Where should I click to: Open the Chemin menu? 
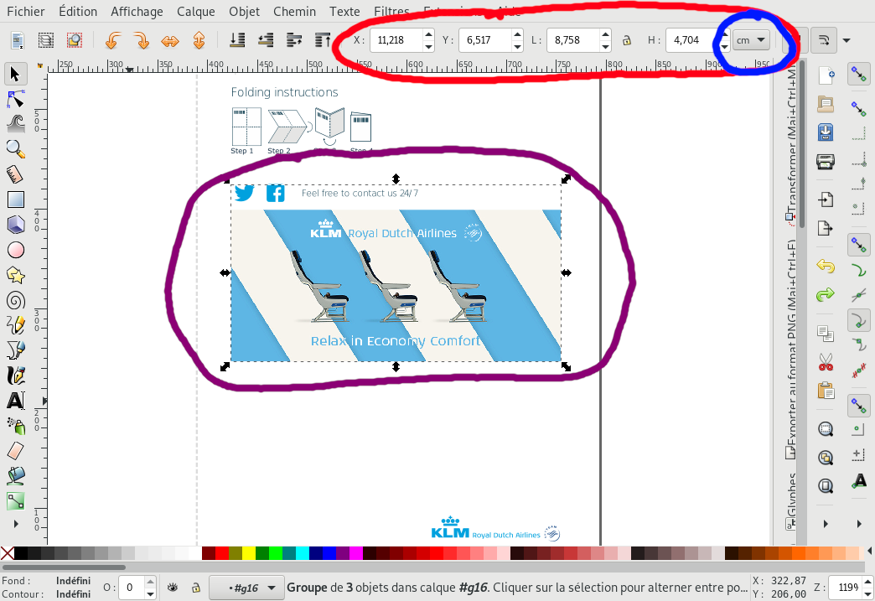[x=295, y=11]
